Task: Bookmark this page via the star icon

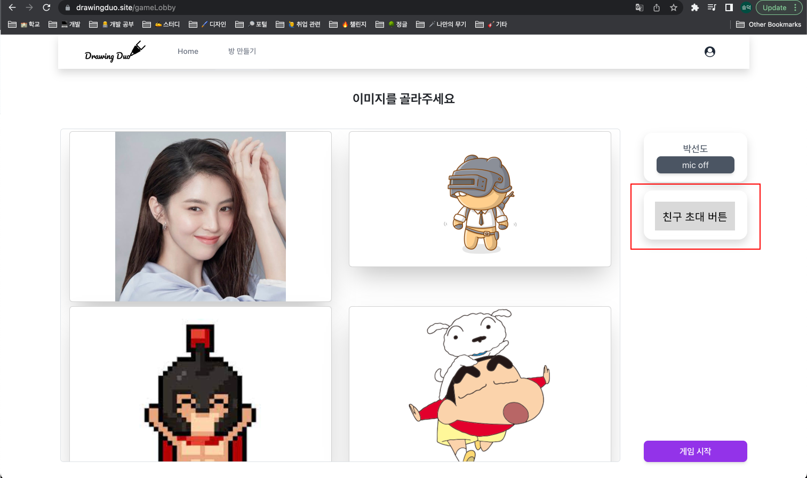Action: click(x=674, y=8)
